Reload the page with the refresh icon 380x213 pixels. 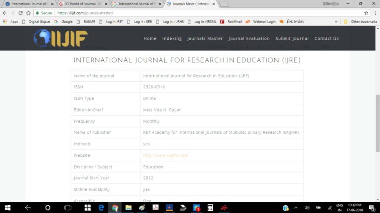(21, 13)
